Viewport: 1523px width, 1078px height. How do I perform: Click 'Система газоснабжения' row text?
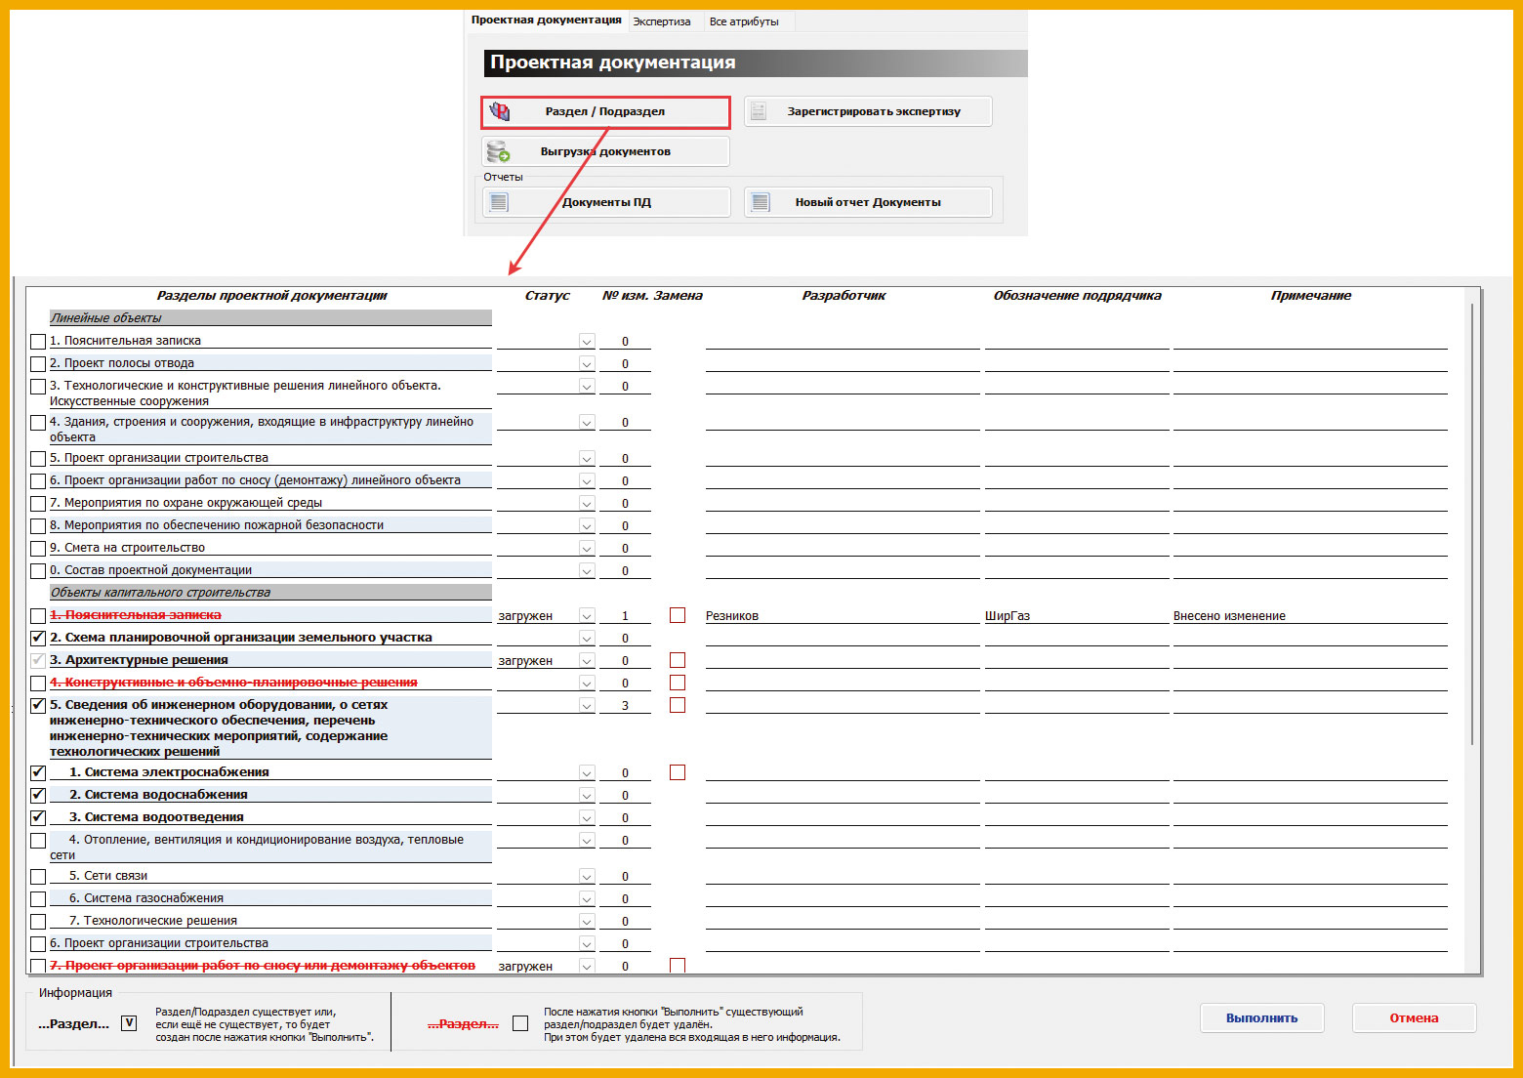[x=146, y=898]
